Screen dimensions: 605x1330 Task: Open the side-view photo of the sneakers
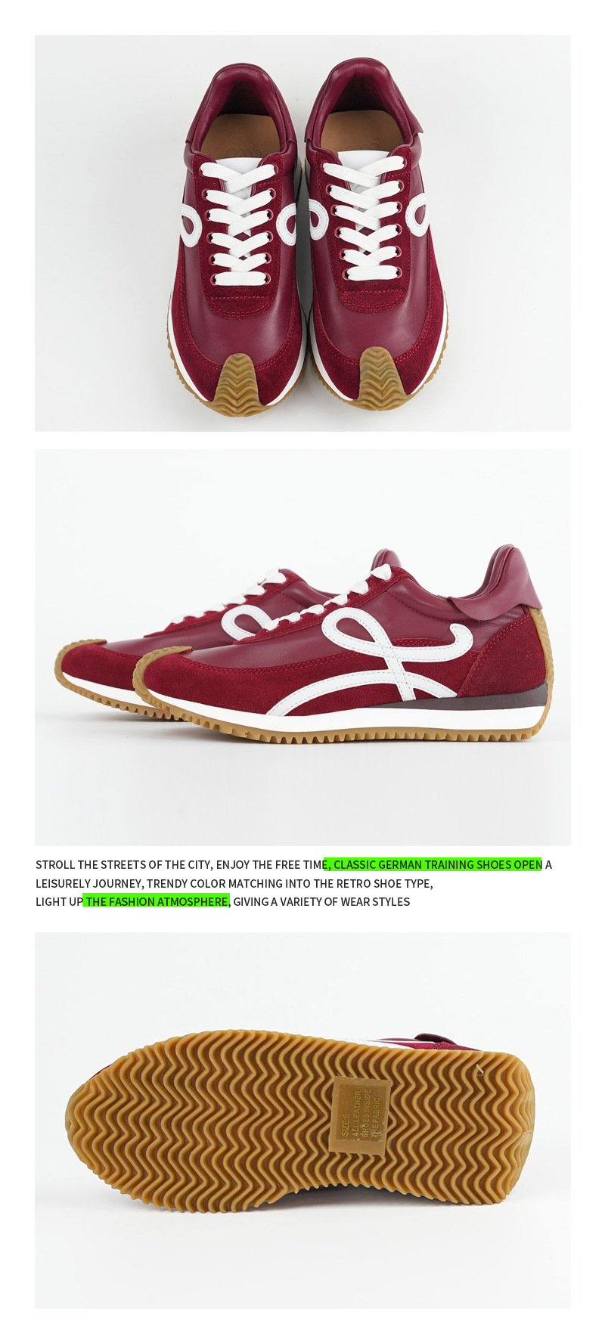[302, 647]
